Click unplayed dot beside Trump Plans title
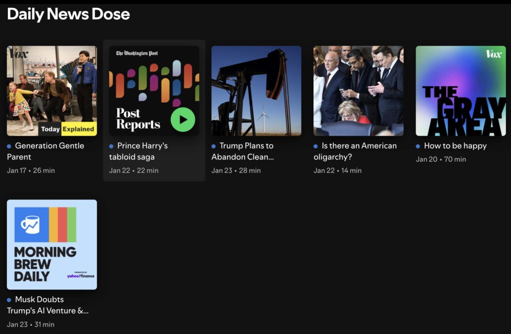This screenshot has width=511, height=334. (x=214, y=146)
